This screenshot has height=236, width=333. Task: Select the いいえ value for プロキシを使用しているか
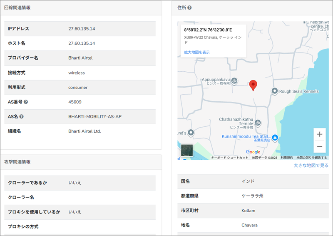[x=75, y=212]
